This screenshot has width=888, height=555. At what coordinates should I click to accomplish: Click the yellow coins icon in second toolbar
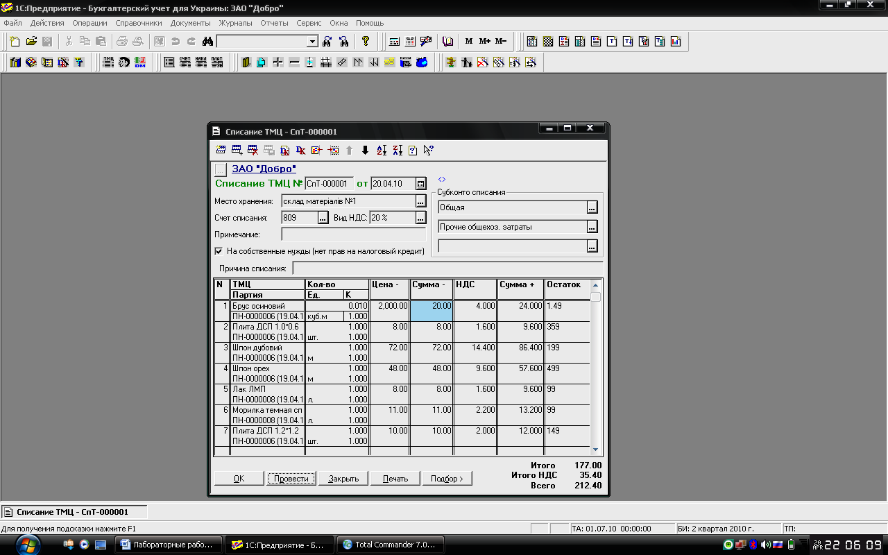(390, 62)
